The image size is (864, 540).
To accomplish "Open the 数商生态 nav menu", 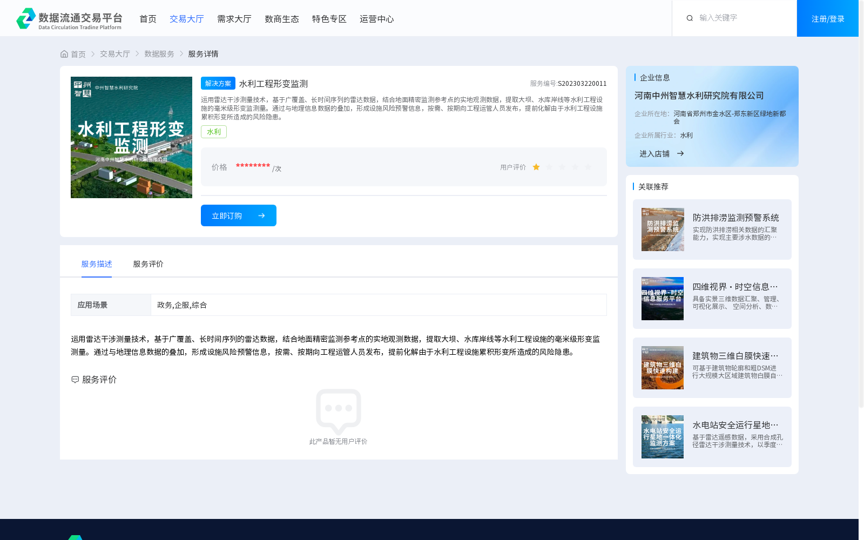I will [282, 19].
